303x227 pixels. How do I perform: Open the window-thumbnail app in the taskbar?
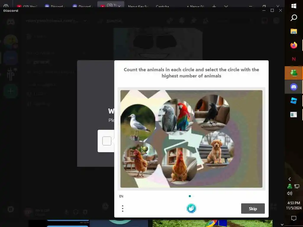294,115
